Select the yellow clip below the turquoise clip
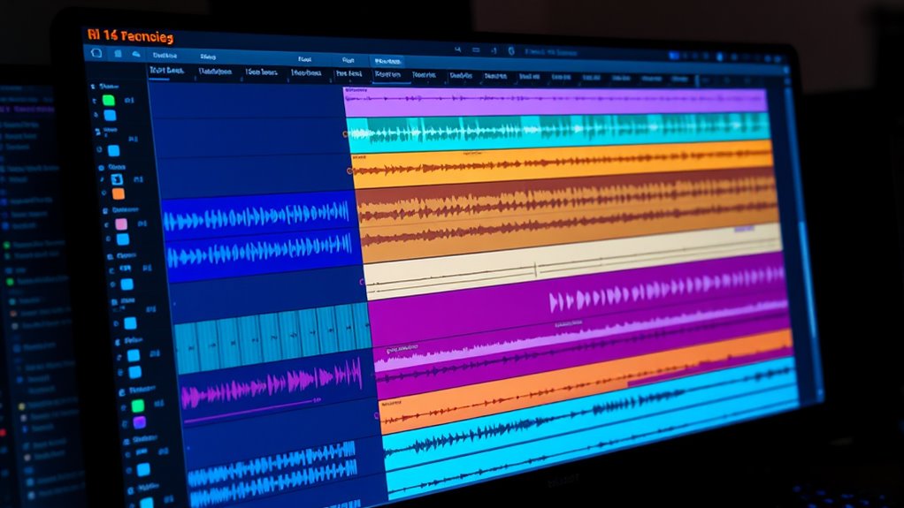904x508 pixels. pyautogui.click(x=562, y=163)
